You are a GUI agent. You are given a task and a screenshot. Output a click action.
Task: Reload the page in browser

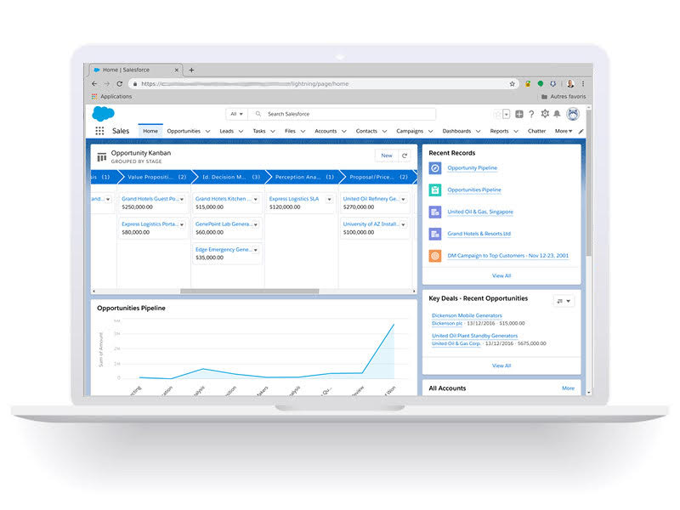coord(120,83)
